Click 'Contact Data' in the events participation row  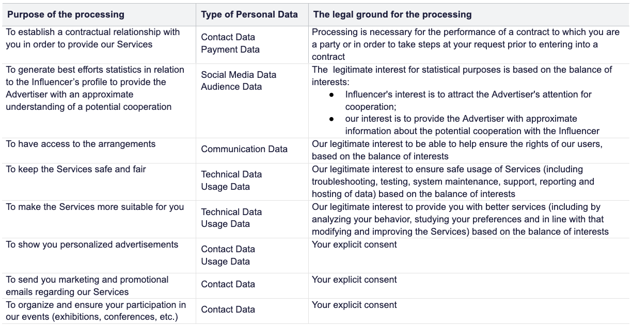click(x=228, y=309)
